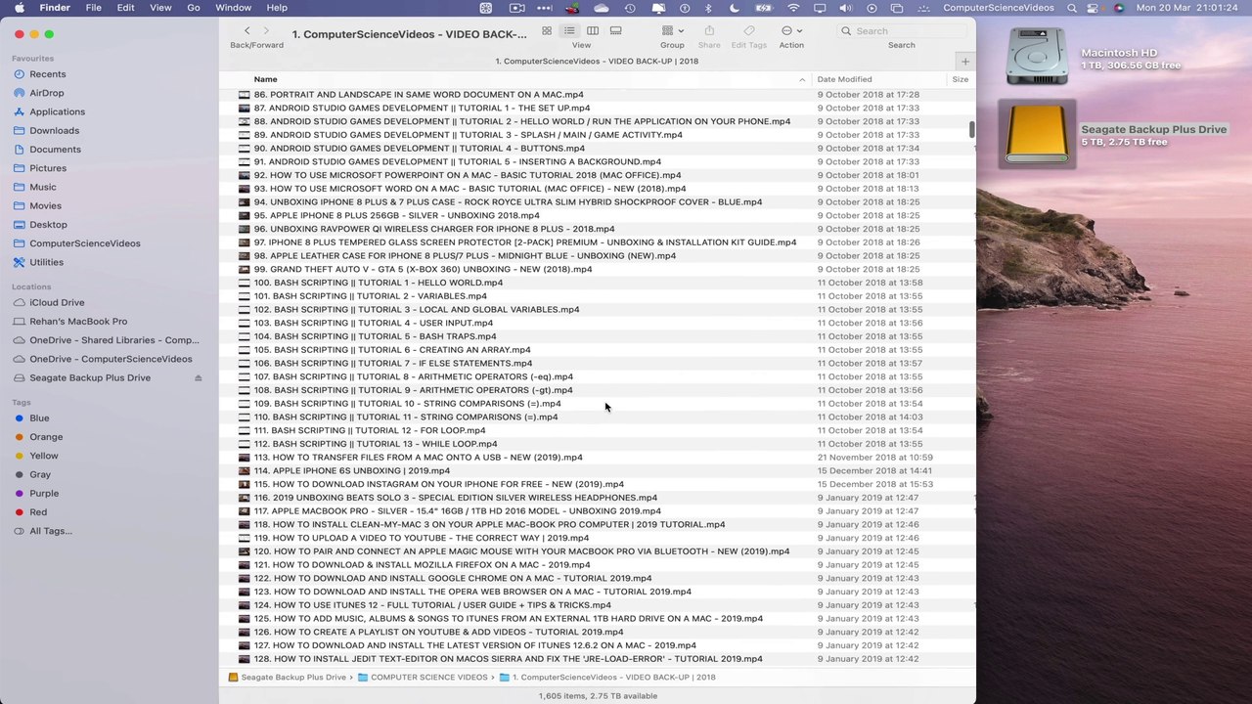Open the Group dropdown in toolbar

[672, 31]
